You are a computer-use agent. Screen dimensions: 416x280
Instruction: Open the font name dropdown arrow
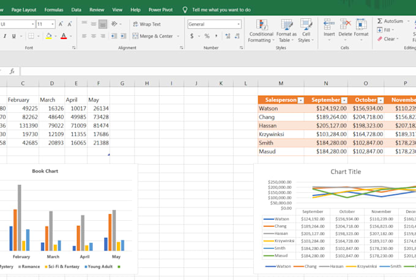tap(32, 24)
